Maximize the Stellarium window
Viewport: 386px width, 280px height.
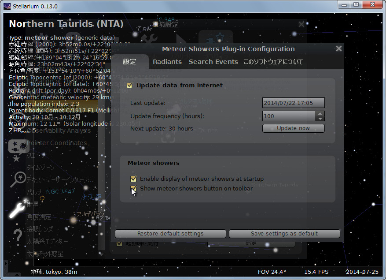[356, 5]
